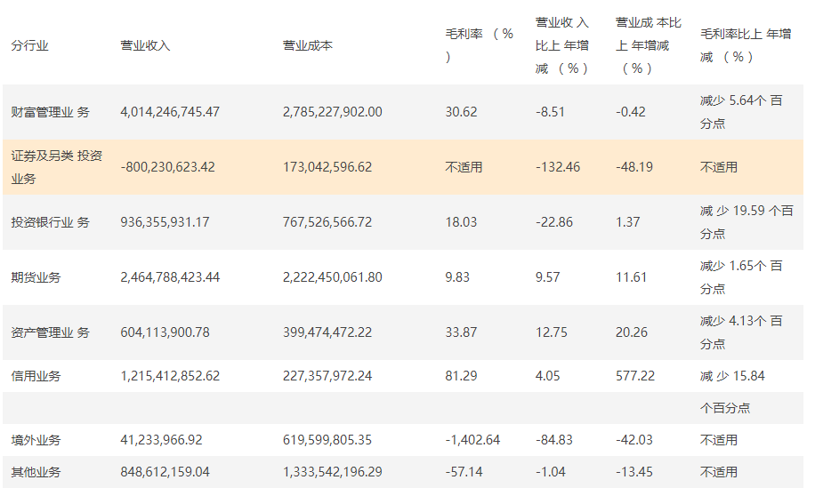This screenshot has width=823, height=496.
Task: Click the revenue value 4,014,246,745.47
Action: click(x=170, y=112)
